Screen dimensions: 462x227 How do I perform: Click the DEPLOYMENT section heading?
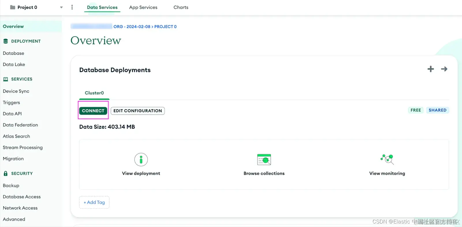(26, 41)
